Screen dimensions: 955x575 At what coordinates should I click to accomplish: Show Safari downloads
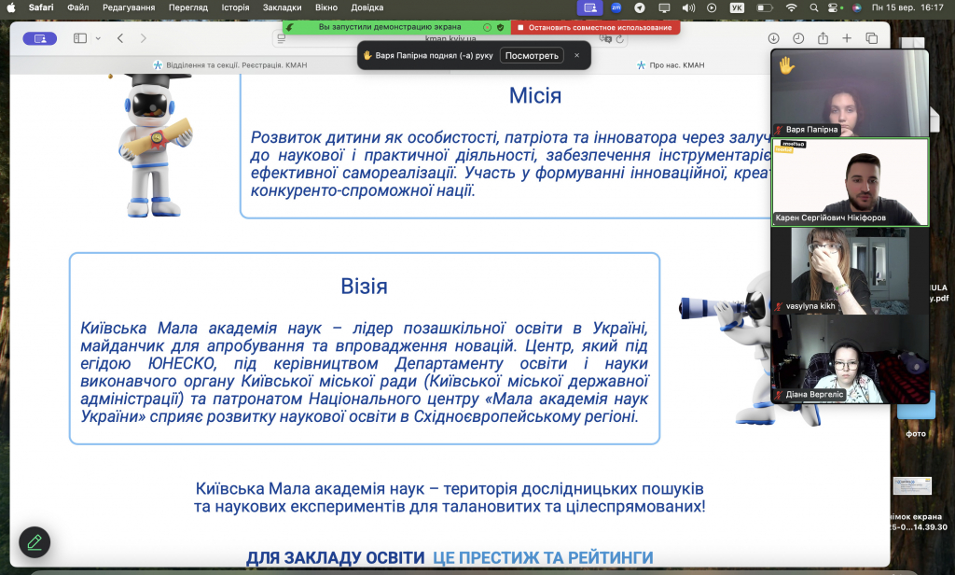click(x=773, y=38)
